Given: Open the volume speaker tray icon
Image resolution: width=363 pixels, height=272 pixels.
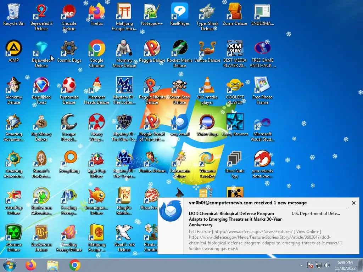Looking at the screenshot, I should 327,265.
